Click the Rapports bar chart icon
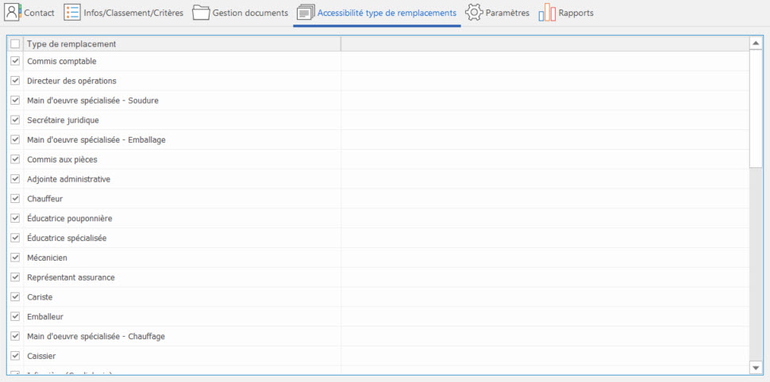This screenshot has height=382, width=770. [x=547, y=13]
